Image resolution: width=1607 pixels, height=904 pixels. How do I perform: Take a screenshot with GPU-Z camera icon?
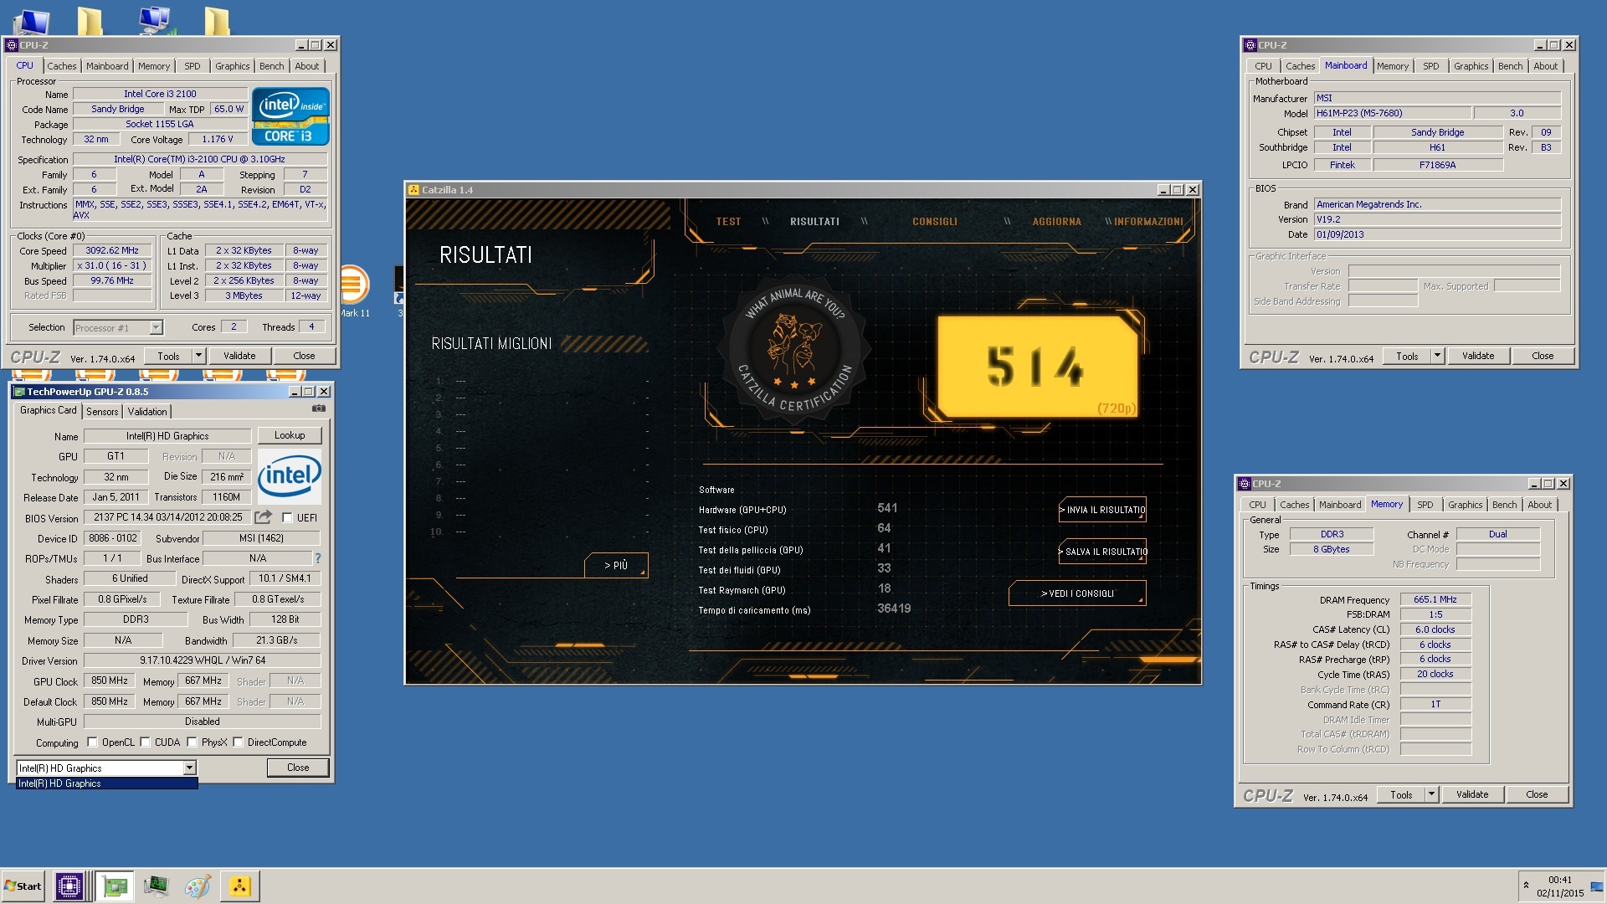click(319, 408)
